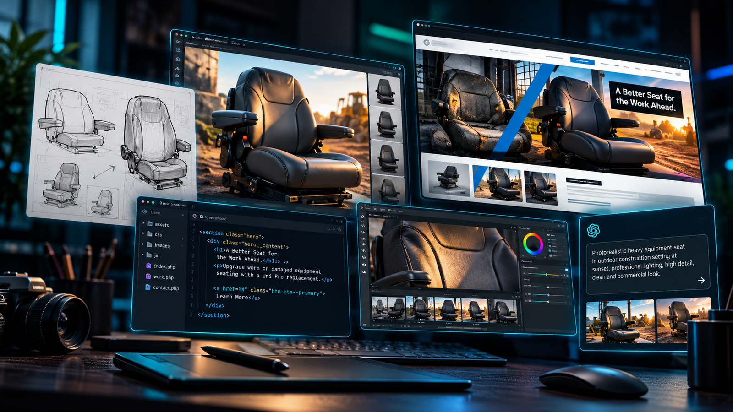Screen dimensions: 733x412
Task: Click the closing '</section>' code line
Action: click(x=213, y=315)
